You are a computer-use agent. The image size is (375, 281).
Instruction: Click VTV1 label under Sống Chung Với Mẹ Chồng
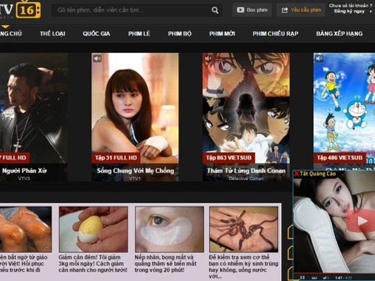point(135,179)
